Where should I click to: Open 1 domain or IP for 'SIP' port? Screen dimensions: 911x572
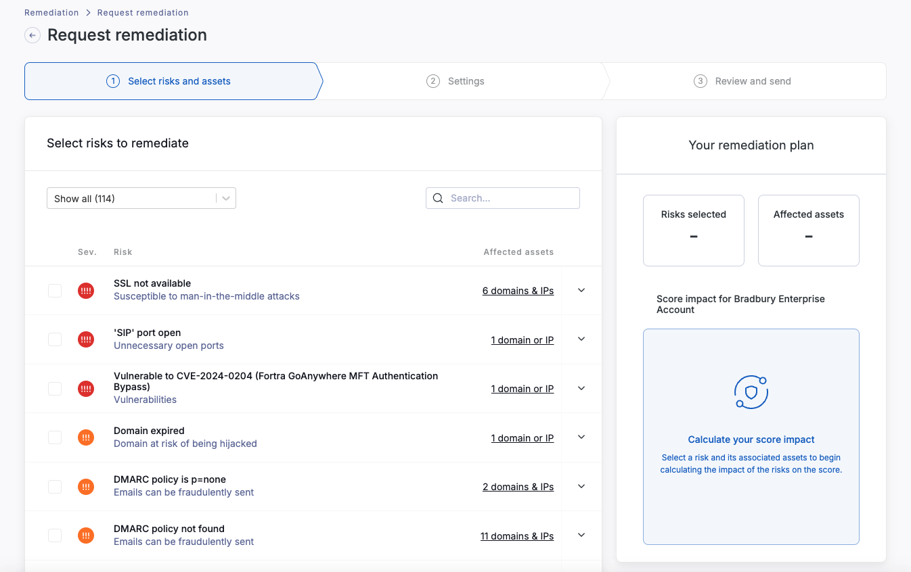pos(523,340)
